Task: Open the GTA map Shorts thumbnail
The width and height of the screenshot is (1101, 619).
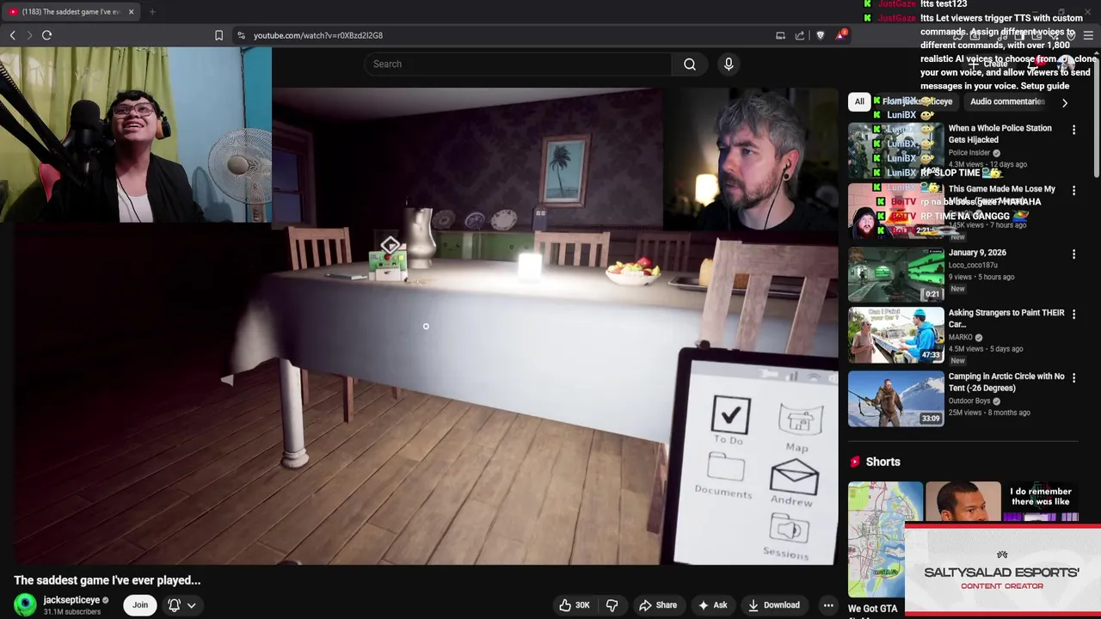Action: 885,540
